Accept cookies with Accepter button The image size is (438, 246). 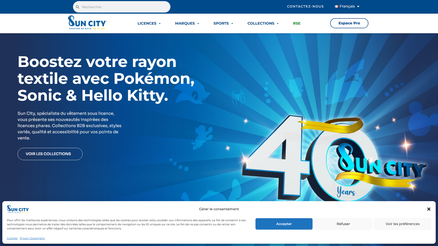284,224
